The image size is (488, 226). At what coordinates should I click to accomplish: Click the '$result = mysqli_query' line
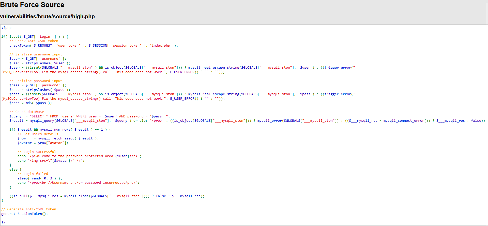coord(247,121)
